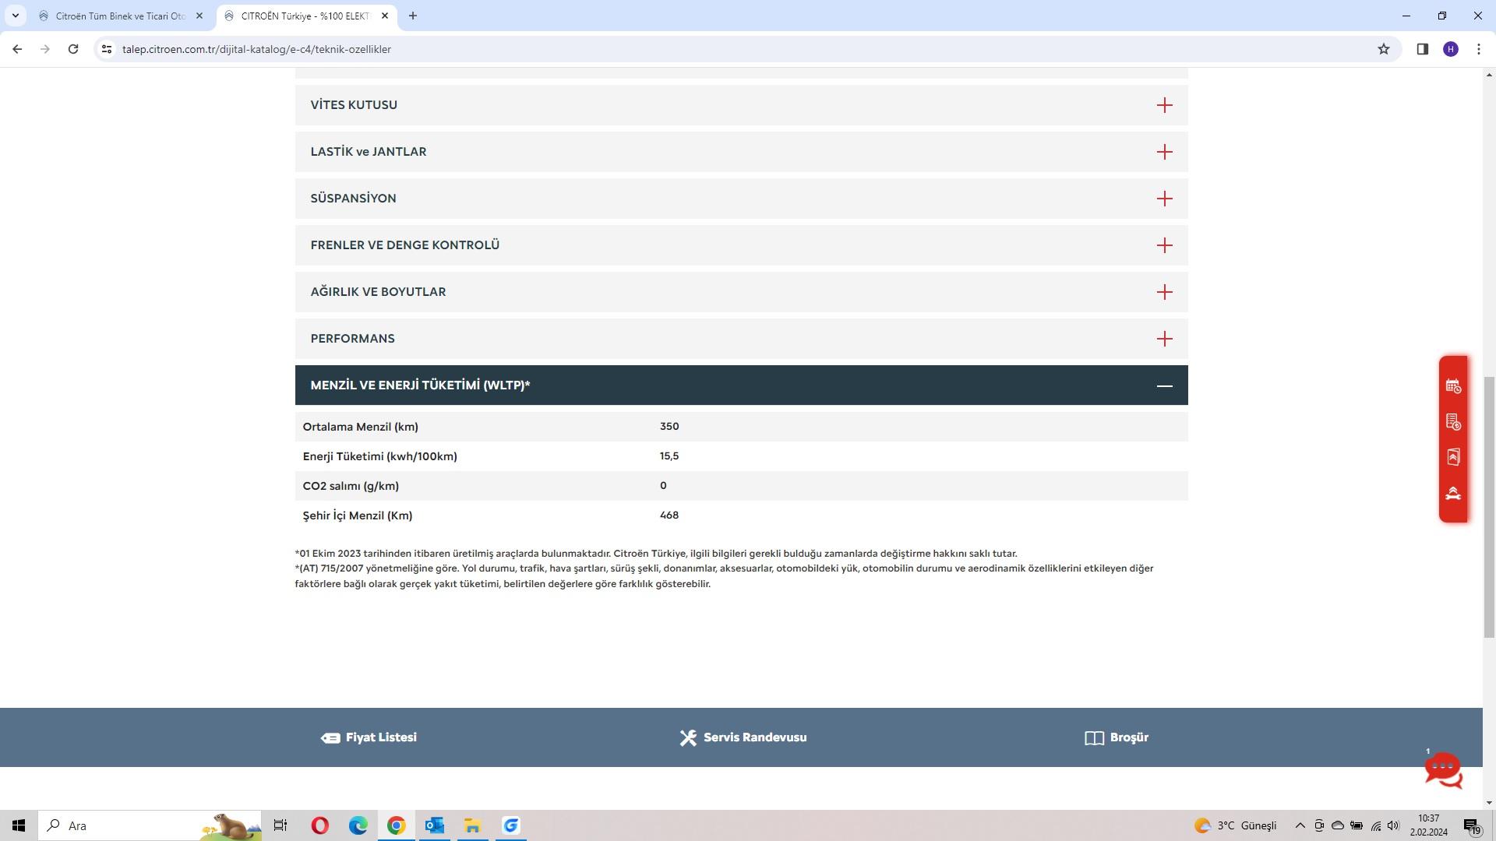Screen dimensions: 1496x841
Task: Click the browser address bar URL
Action: click(x=257, y=49)
